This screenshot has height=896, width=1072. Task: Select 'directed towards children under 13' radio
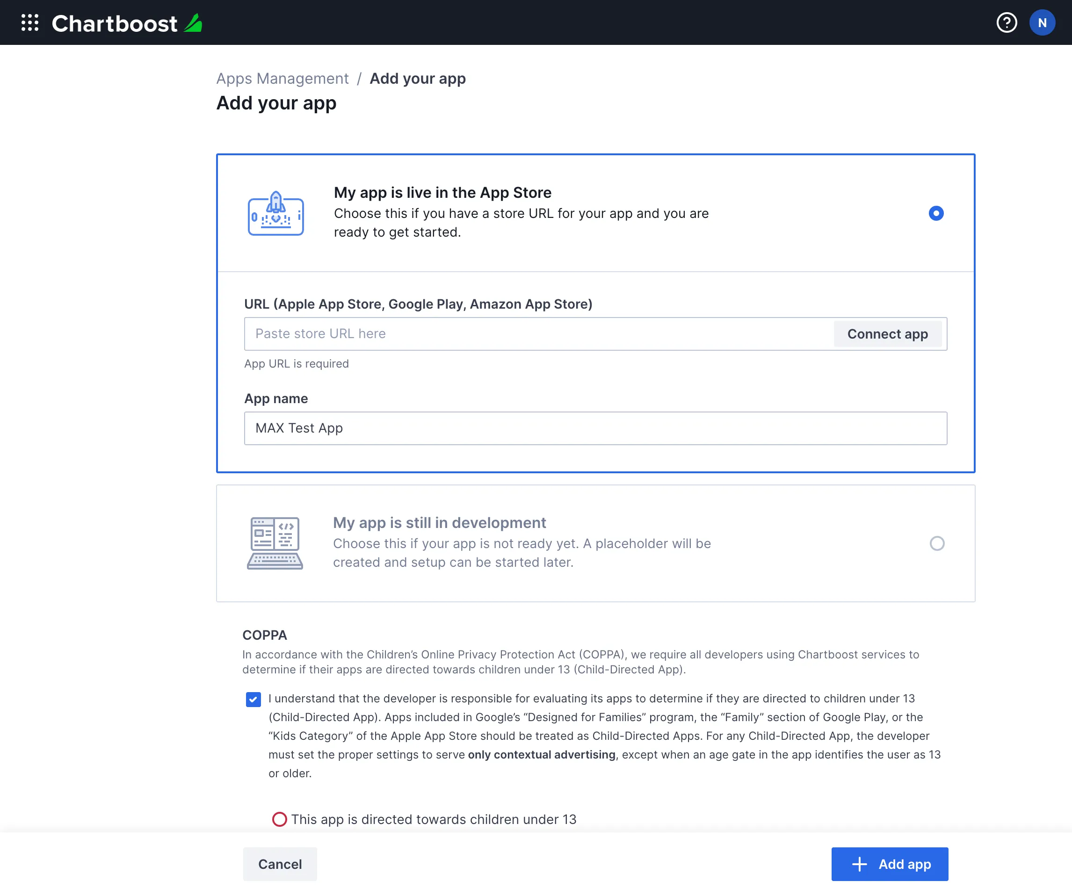pos(279,819)
